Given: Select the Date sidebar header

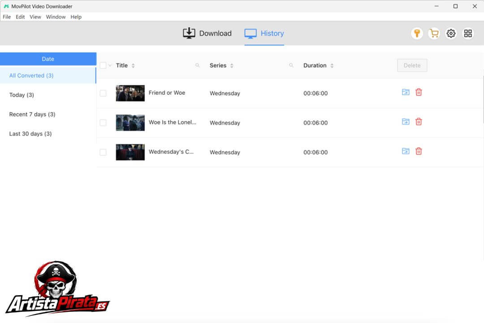Looking at the screenshot, I should click(48, 59).
